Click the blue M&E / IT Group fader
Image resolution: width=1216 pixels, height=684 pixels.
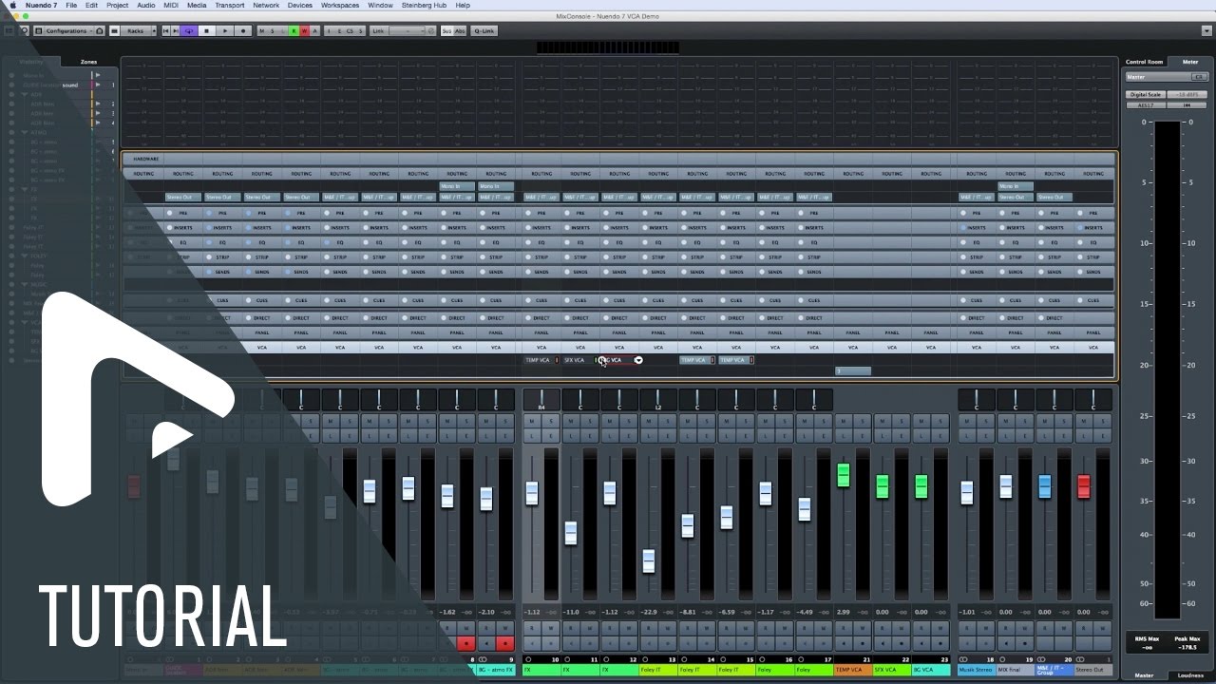coord(1045,486)
